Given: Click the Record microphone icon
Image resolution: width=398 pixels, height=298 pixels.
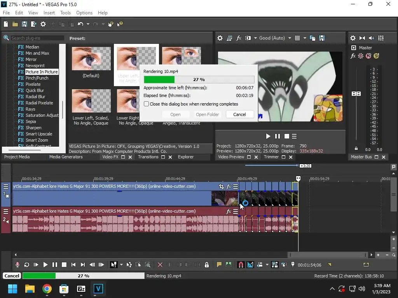Looking at the screenshot, I should click(x=17, y=265).
